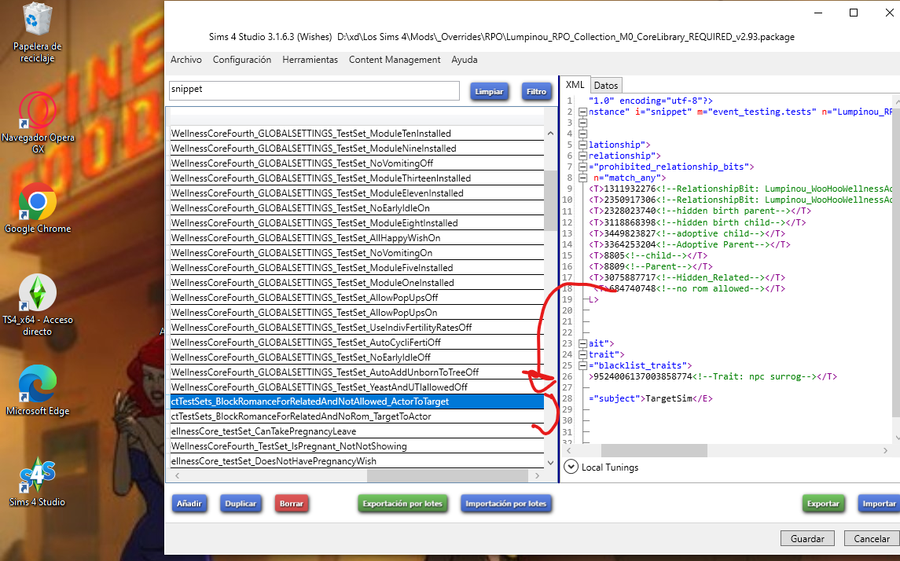This screenshot has height=561, width=900.
Task: Collapse the match_any node on line 8
Action: click(582, 178)
